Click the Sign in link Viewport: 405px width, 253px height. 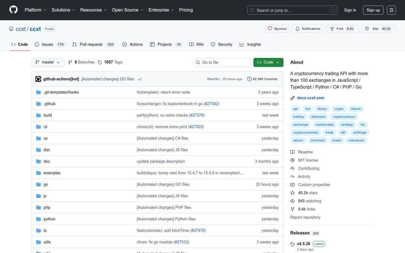[x=350, y=10]
